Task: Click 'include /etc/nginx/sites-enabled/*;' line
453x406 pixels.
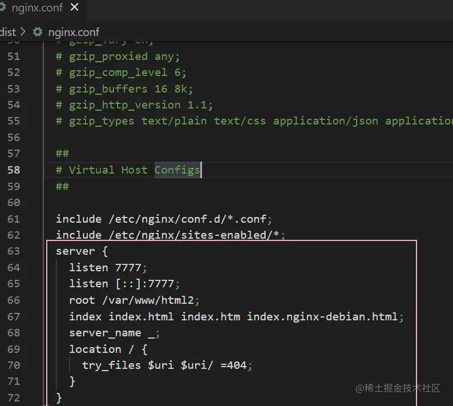Action: point(170,235)
